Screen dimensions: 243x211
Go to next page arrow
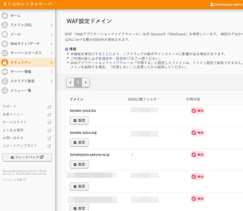tap(86, 82)
